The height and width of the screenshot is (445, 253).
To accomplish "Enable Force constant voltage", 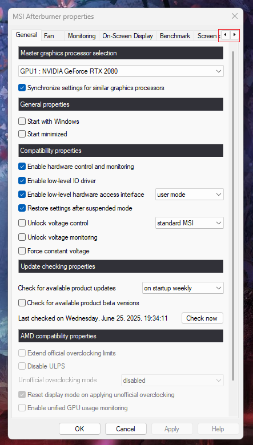I will pos(22,251).
